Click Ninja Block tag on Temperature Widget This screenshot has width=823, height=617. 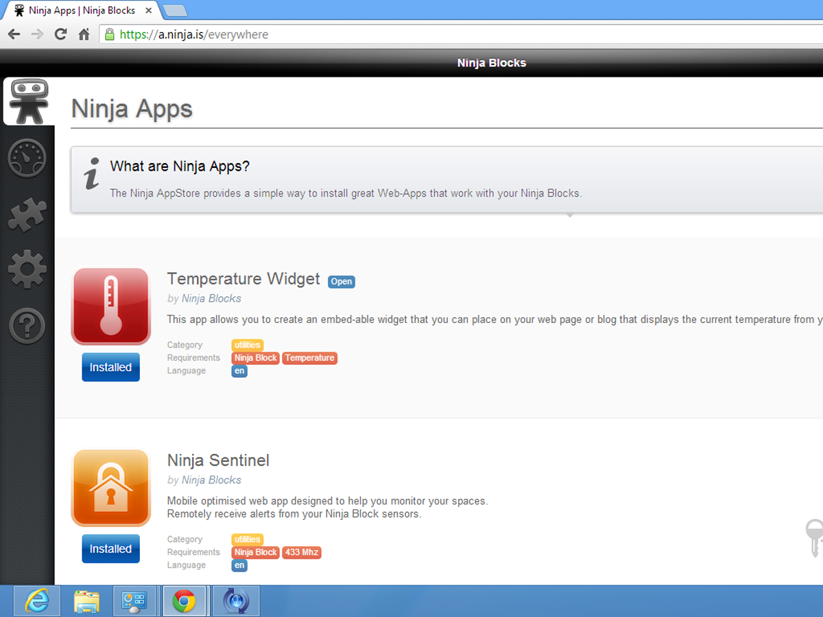(x=256, y=358)
